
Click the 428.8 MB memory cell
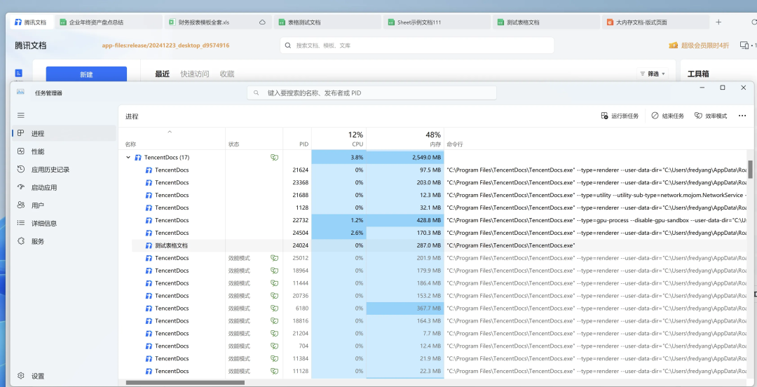(x=405, y=220)
